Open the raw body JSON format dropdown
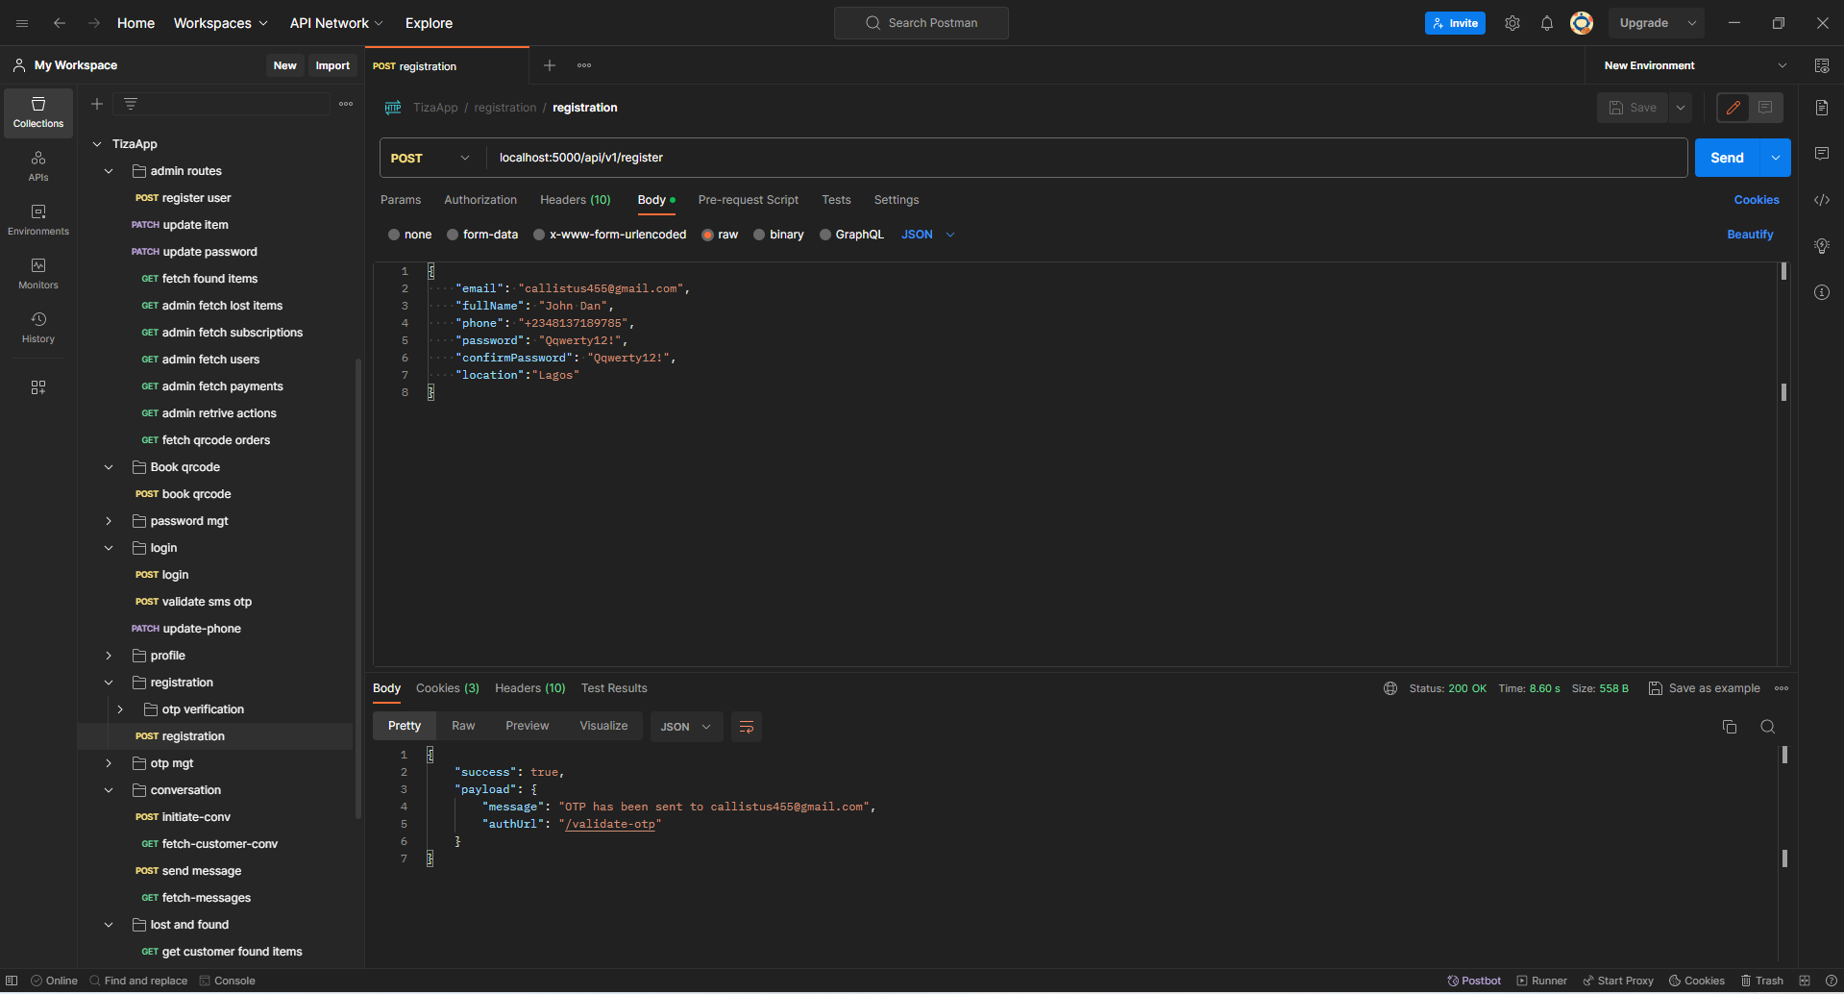The image size is (1844, 994). click(x=928, y=235)
